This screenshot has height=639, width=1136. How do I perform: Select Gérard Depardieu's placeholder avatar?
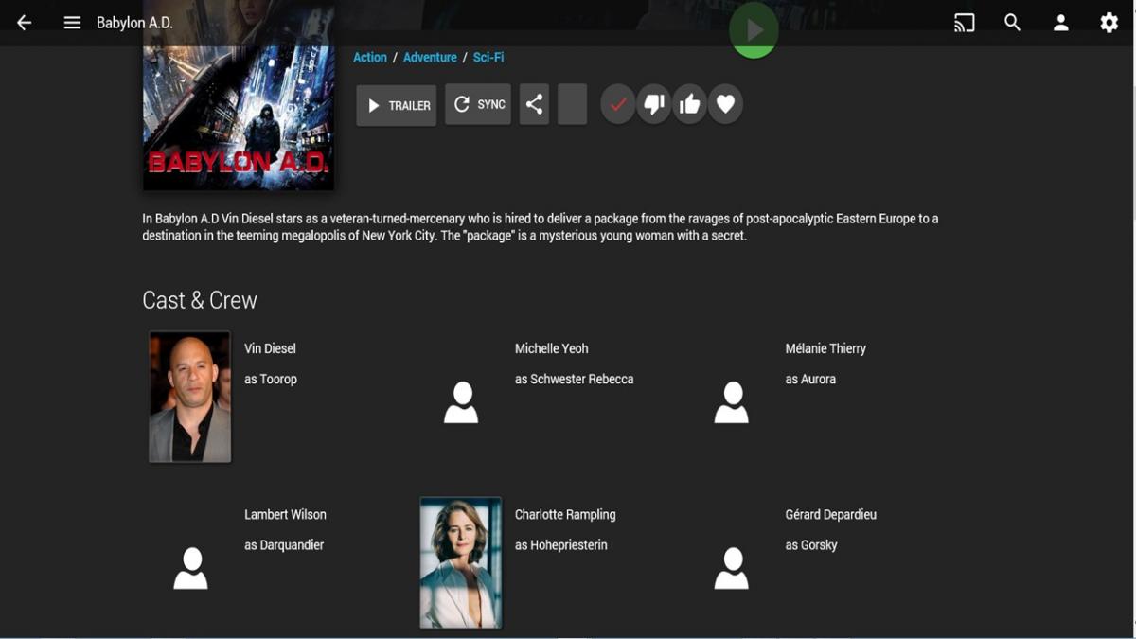pyautogui.click(x=732, y=568)
